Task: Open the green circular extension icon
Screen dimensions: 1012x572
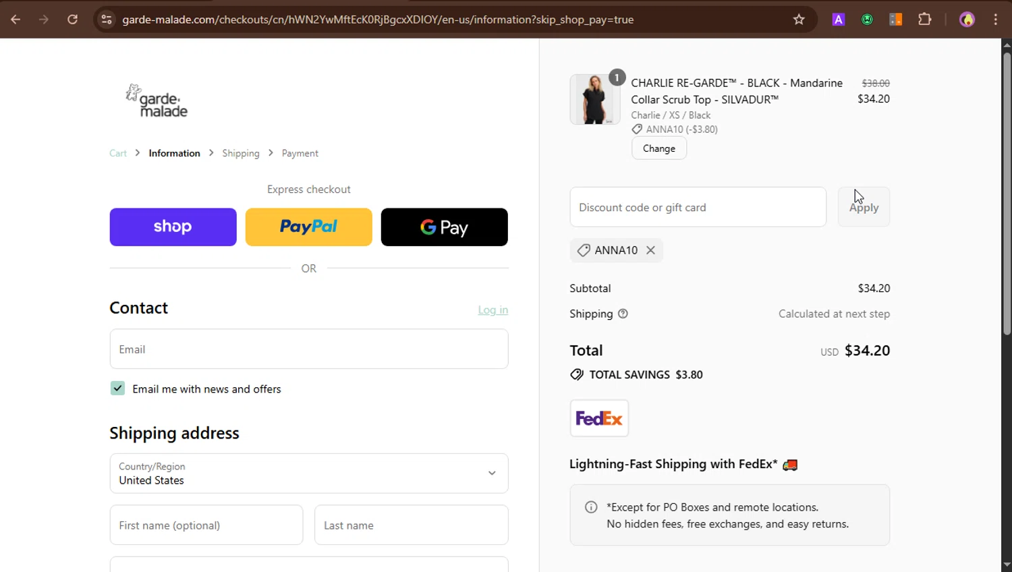Action: tap(867, 20)
